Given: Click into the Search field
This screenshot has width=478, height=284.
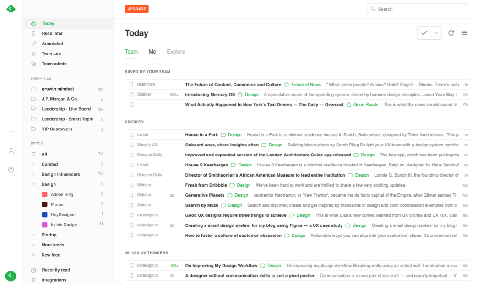Looking at the screenshot, I should tap(418, 9).
